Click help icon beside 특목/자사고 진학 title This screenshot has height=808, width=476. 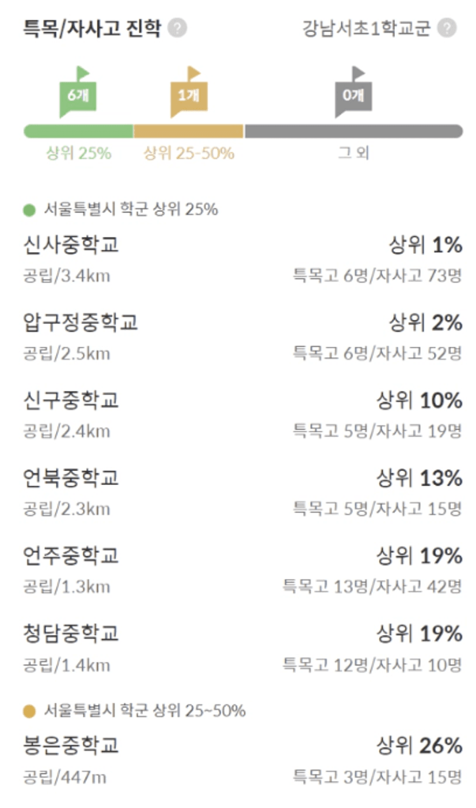click(x=178, y=28)
